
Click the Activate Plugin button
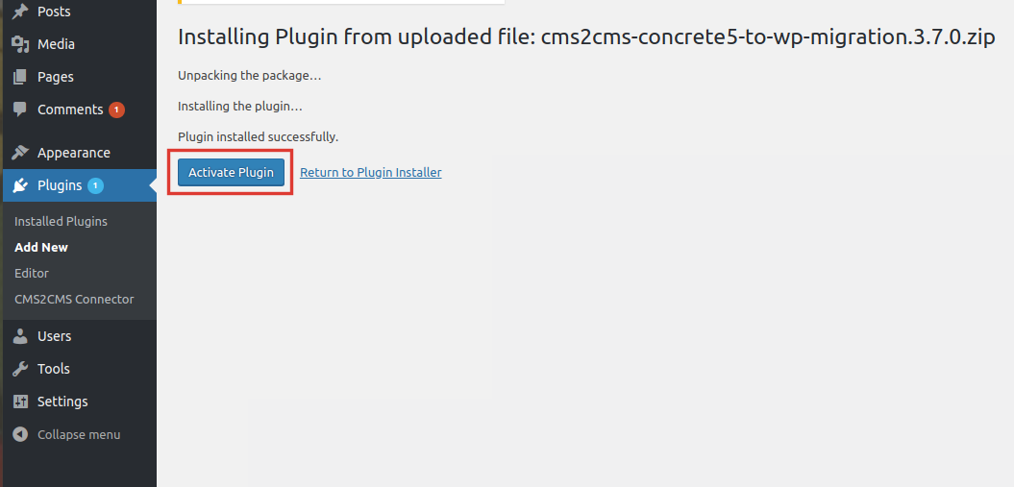231,173
